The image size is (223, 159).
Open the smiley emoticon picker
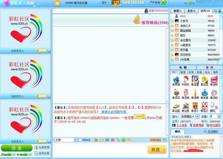101,140
